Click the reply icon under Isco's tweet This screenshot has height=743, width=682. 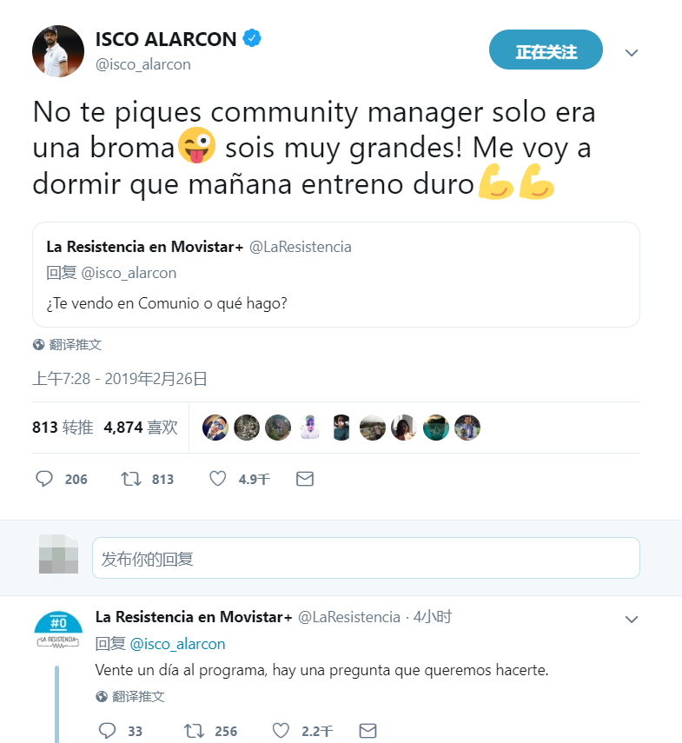(44, 479)
